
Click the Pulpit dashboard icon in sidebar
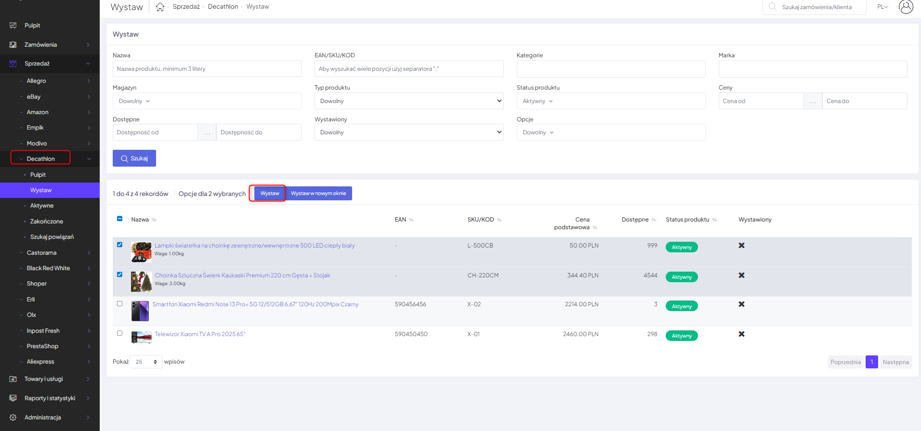13,26
